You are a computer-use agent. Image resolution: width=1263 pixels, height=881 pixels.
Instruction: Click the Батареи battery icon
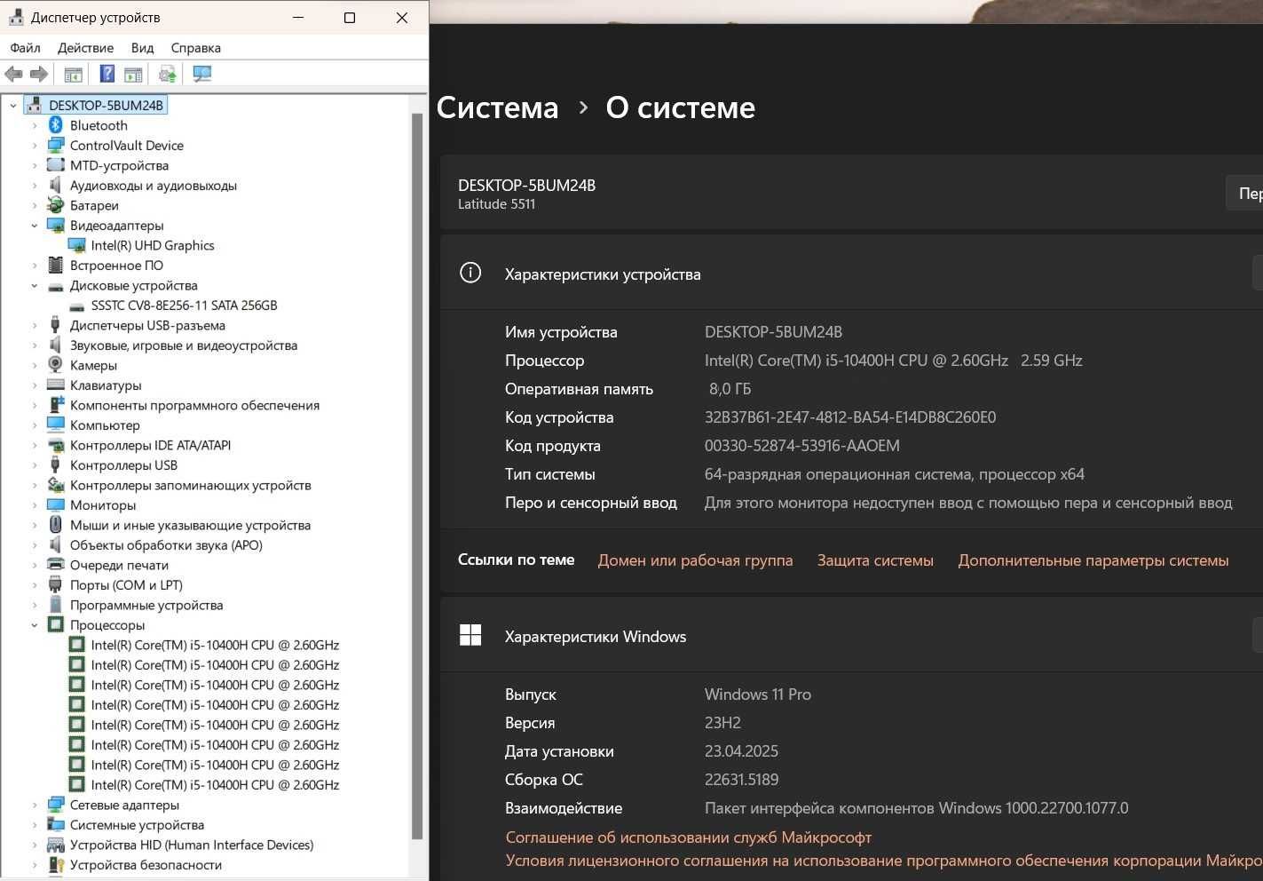coord(55,205)
